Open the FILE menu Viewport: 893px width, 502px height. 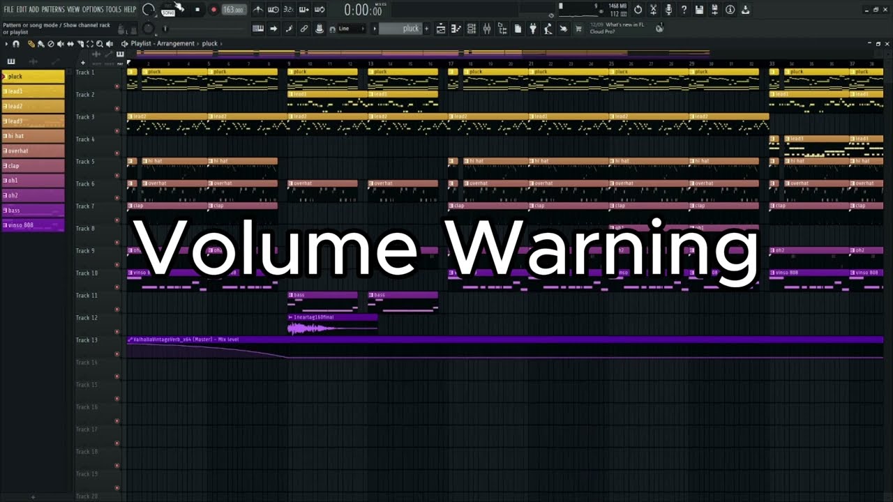9,10
